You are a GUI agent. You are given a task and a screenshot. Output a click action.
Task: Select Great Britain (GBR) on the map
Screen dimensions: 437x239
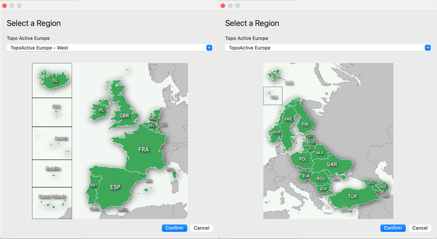click(124, 116)
